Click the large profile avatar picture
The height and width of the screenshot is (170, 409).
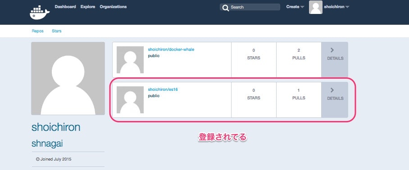68,78
